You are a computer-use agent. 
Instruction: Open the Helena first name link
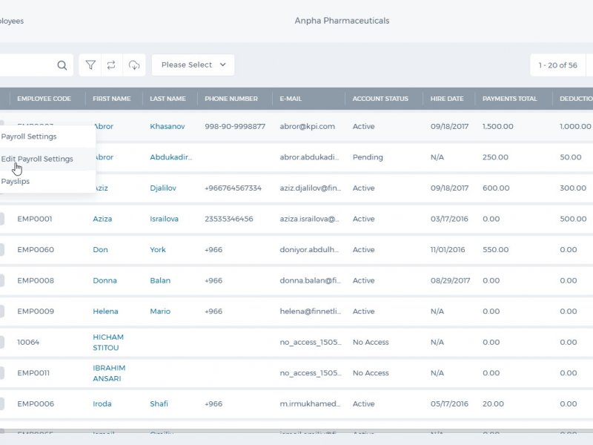105,311
